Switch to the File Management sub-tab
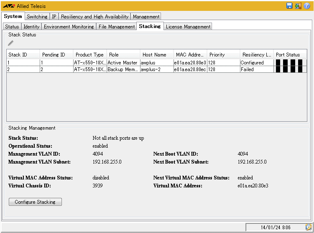The height and width of the screenshot is (233, 314). (116, 27)
